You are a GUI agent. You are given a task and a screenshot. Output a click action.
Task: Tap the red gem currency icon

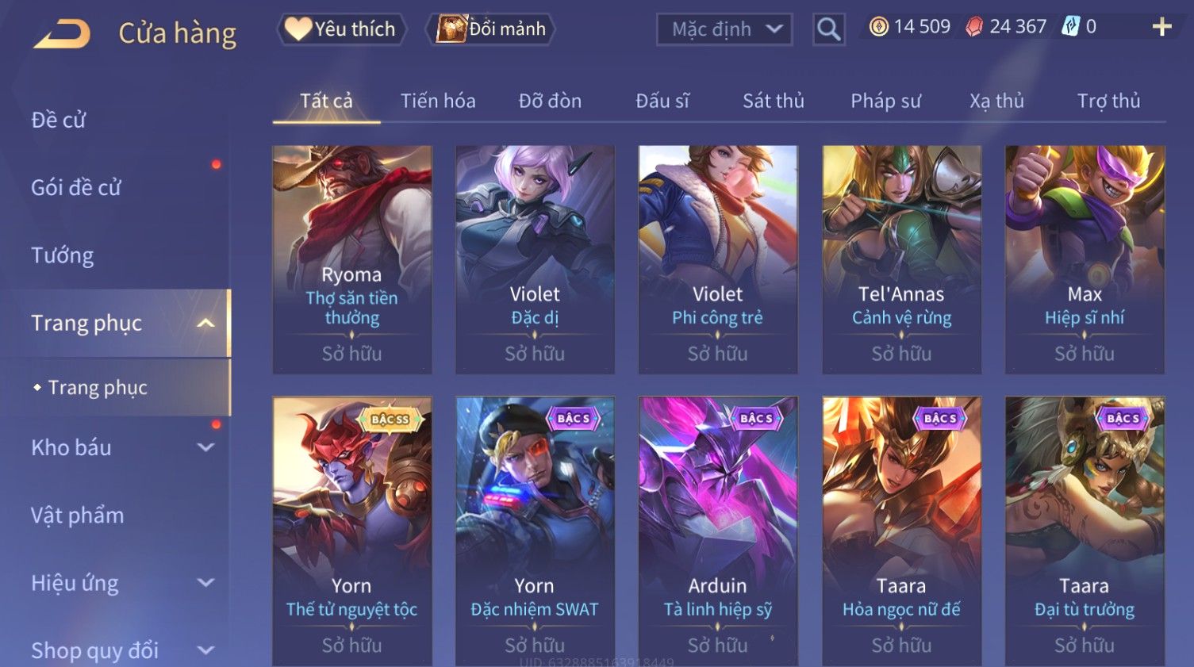pyautogui.click(x=974, y=27)
